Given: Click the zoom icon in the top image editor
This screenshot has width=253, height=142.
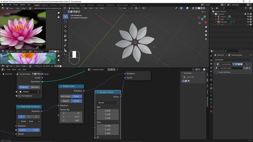Looking at the screenshot, I should click(x=59, y=13).
